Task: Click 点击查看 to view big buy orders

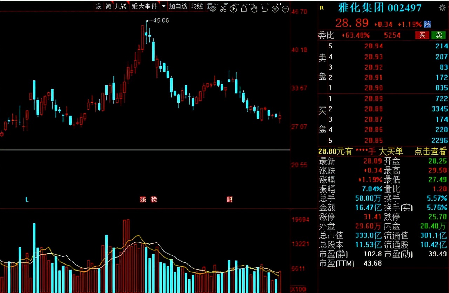Action: [430, 152]
